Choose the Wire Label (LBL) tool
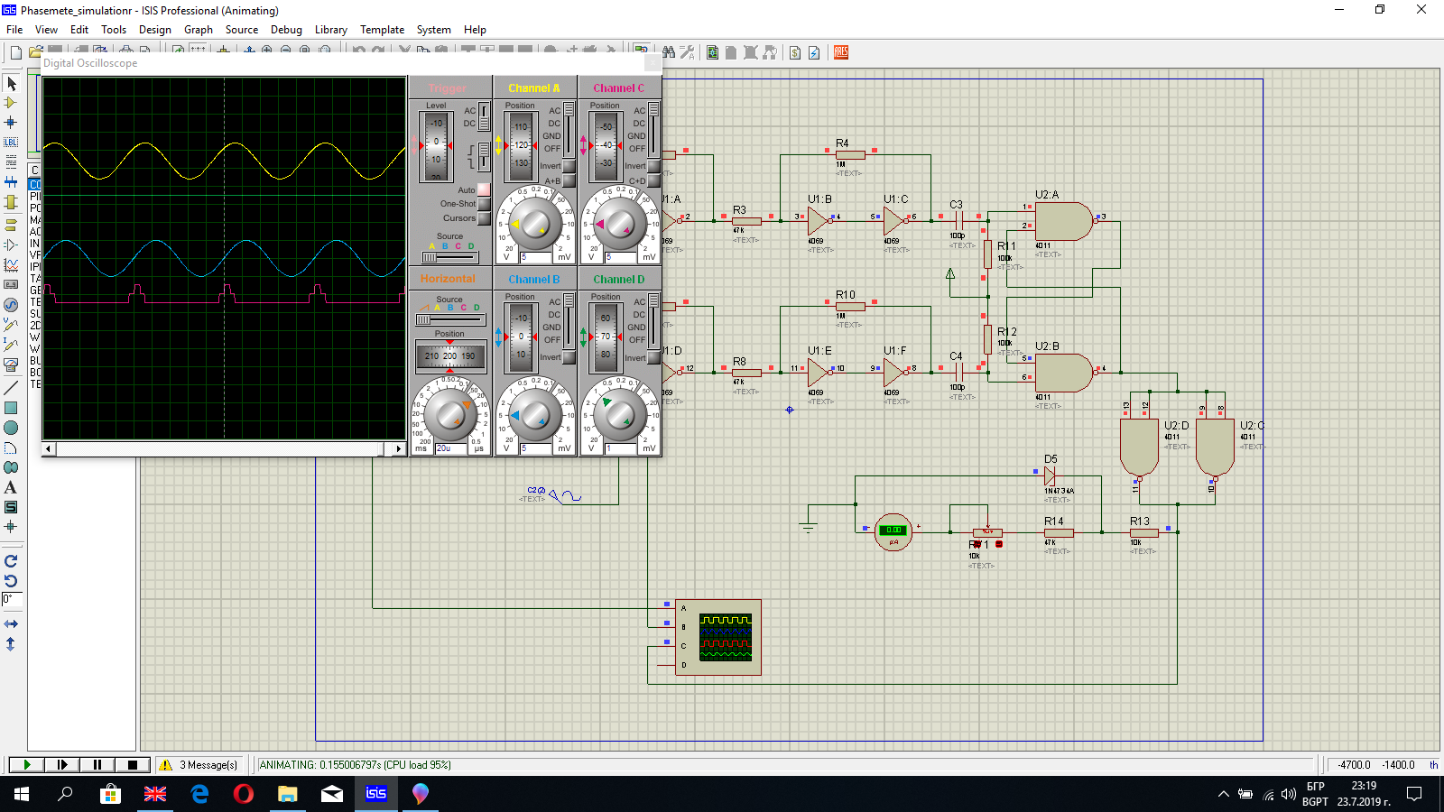This screenshot has width=1444, height=812. pos(11,143)
